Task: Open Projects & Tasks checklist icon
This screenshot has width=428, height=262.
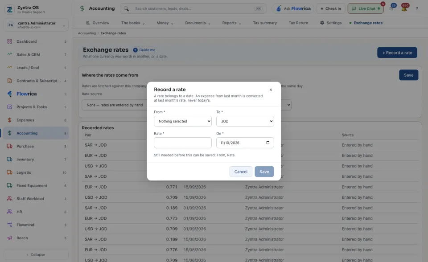Action: (x=9, y=106)
